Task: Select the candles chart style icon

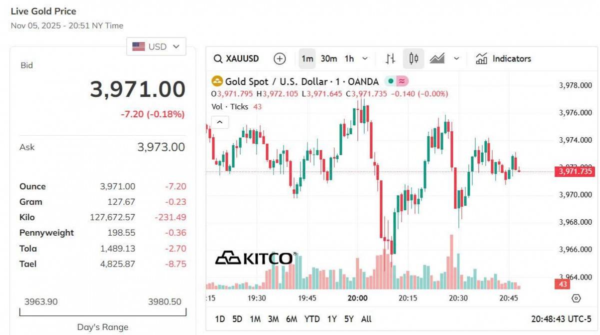Action: (x=412, y=58)
